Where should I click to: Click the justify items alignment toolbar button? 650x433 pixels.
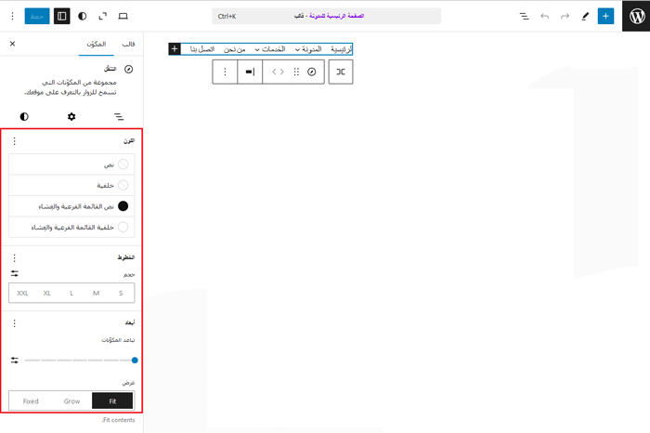click(250, 72)
